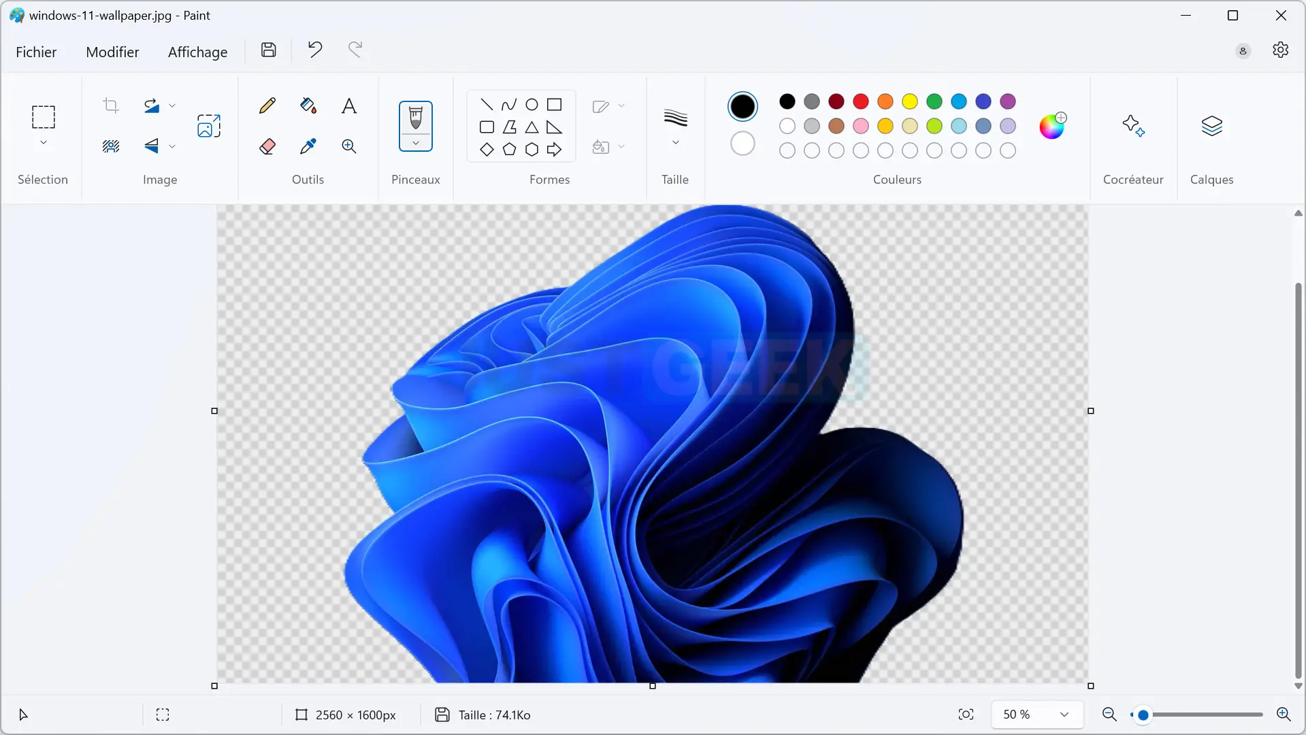Select the Magnifier tool
Viewport: 1306px width, 735px height.
[349, 146]
